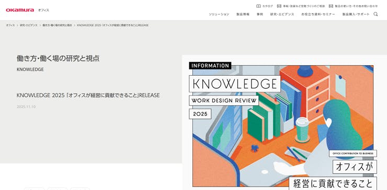The width and height of the screenshot is (387, 190).
Task: Open the 製品情報 menu
Action: (243, 14)
